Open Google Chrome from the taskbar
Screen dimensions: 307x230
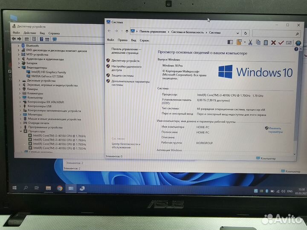[x=60, y=188]
